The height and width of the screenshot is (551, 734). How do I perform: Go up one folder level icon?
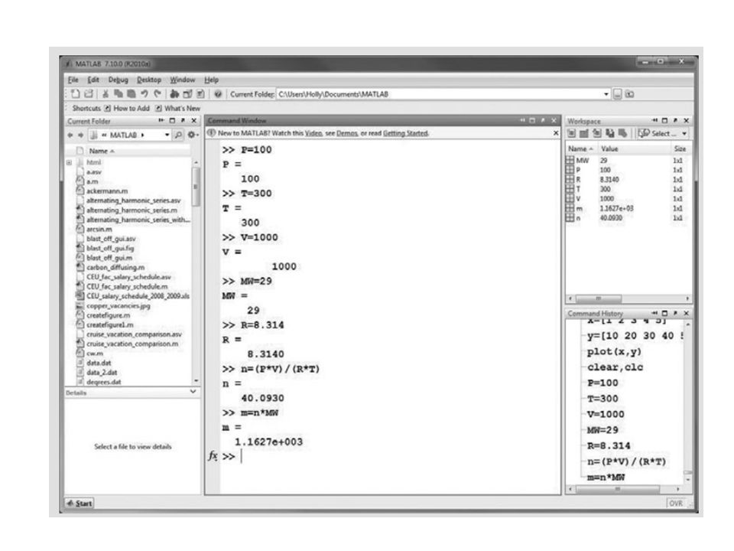pos(629,94)
